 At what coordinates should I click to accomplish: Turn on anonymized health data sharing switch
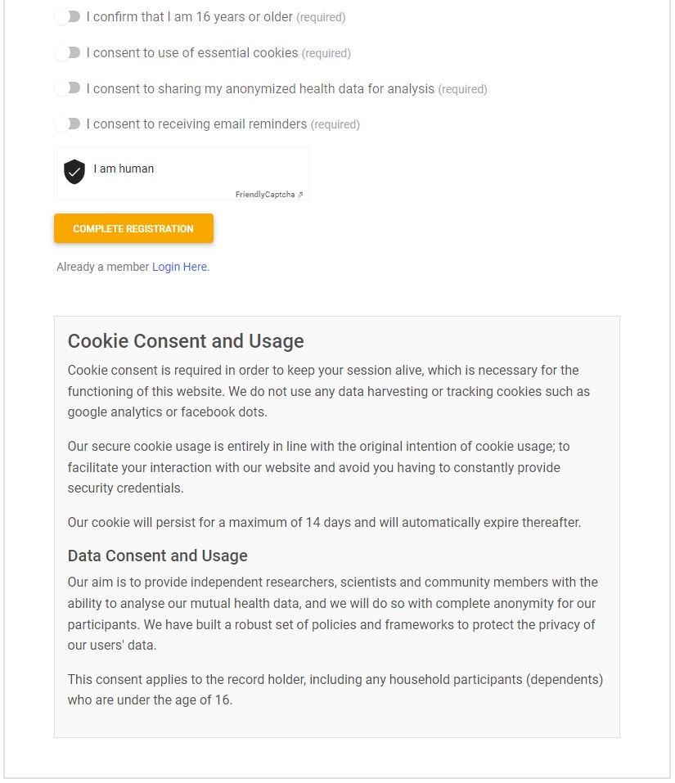[x=68, y=88]
